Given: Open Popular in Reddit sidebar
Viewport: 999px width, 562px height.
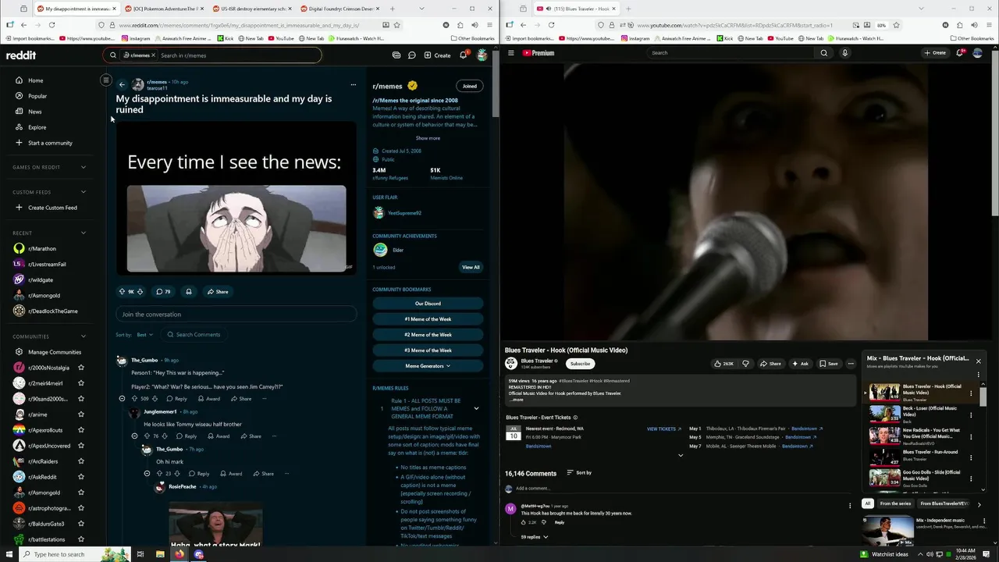Looking at the screenshot, I should 37,96.
